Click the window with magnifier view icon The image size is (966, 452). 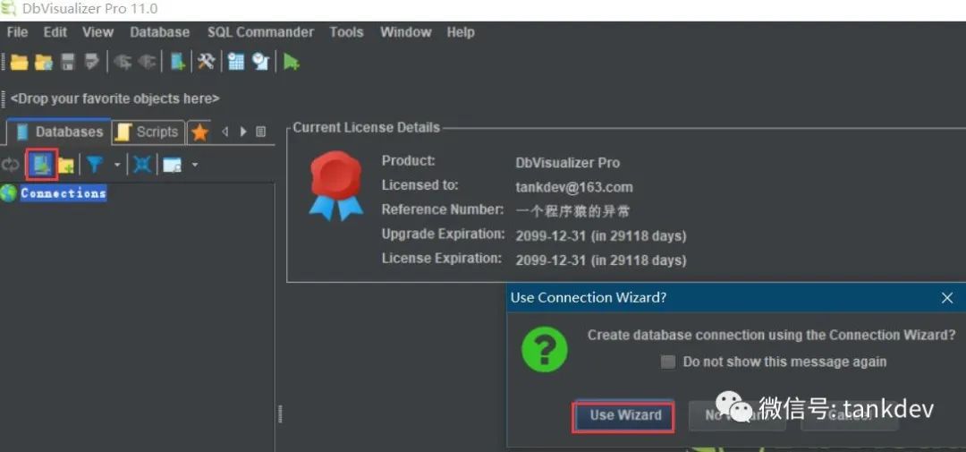[x=172, y=165]
